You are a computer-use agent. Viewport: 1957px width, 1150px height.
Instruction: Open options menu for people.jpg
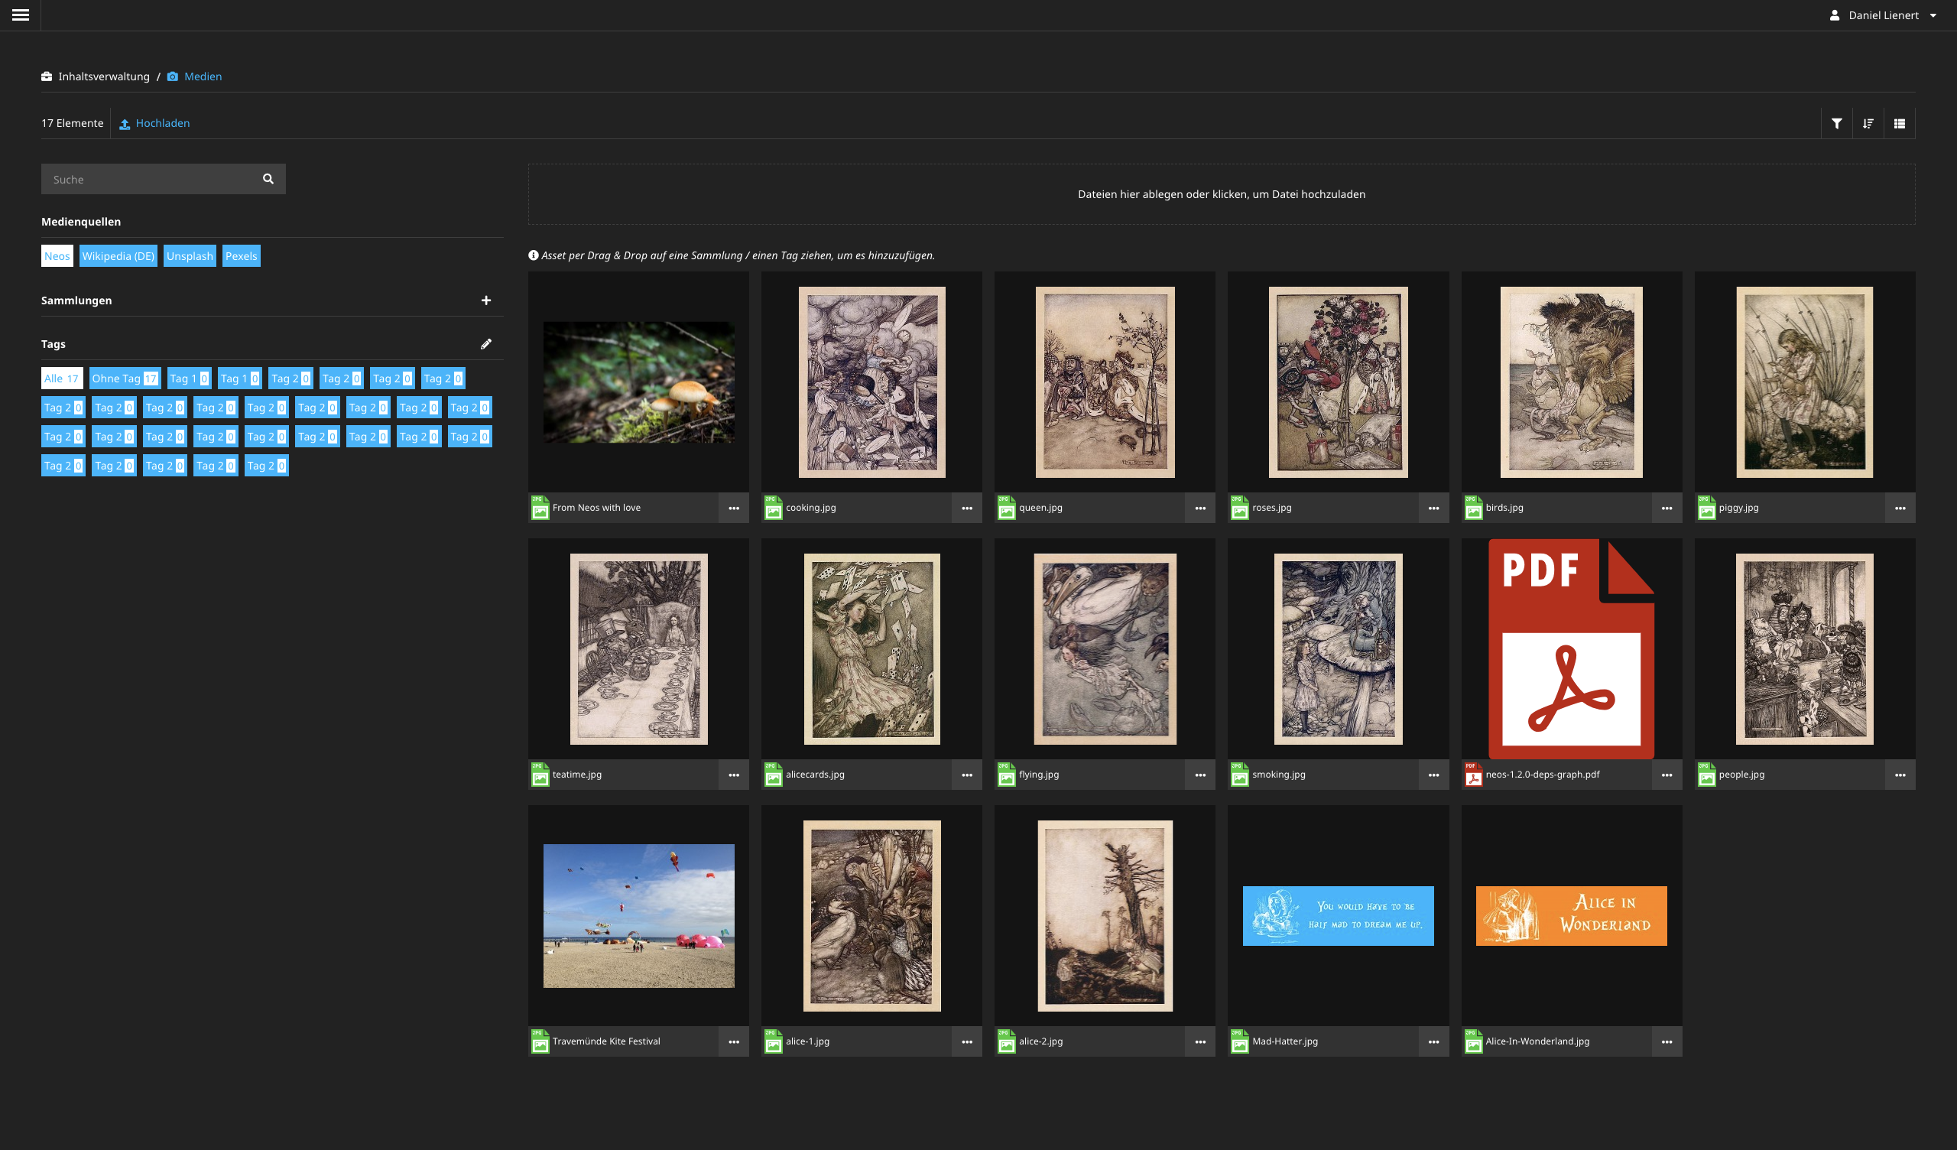tap(1900, 775)
